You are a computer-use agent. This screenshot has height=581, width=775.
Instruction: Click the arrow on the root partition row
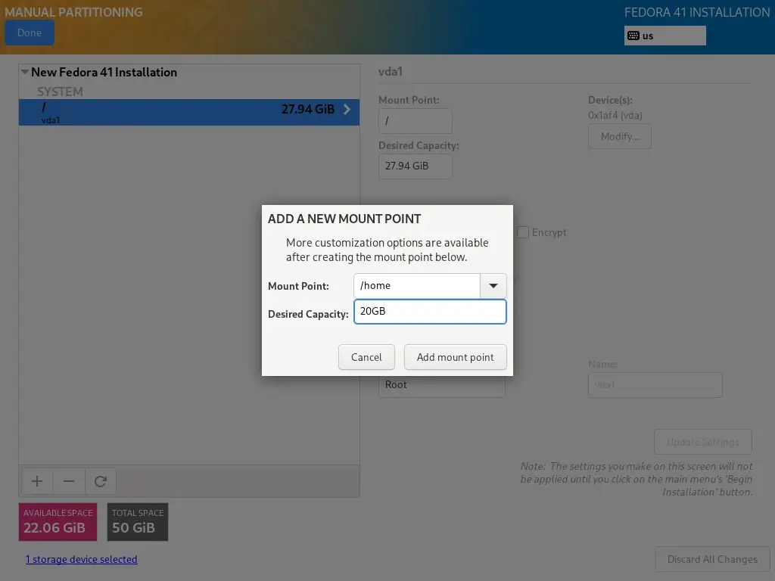click(347, 109)
